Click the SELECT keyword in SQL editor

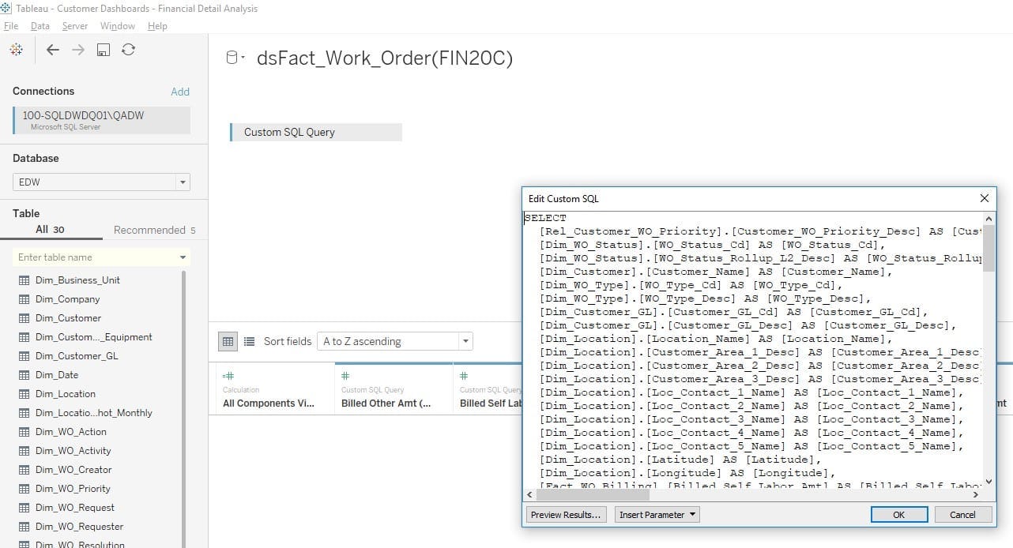(x=545, y=218)
